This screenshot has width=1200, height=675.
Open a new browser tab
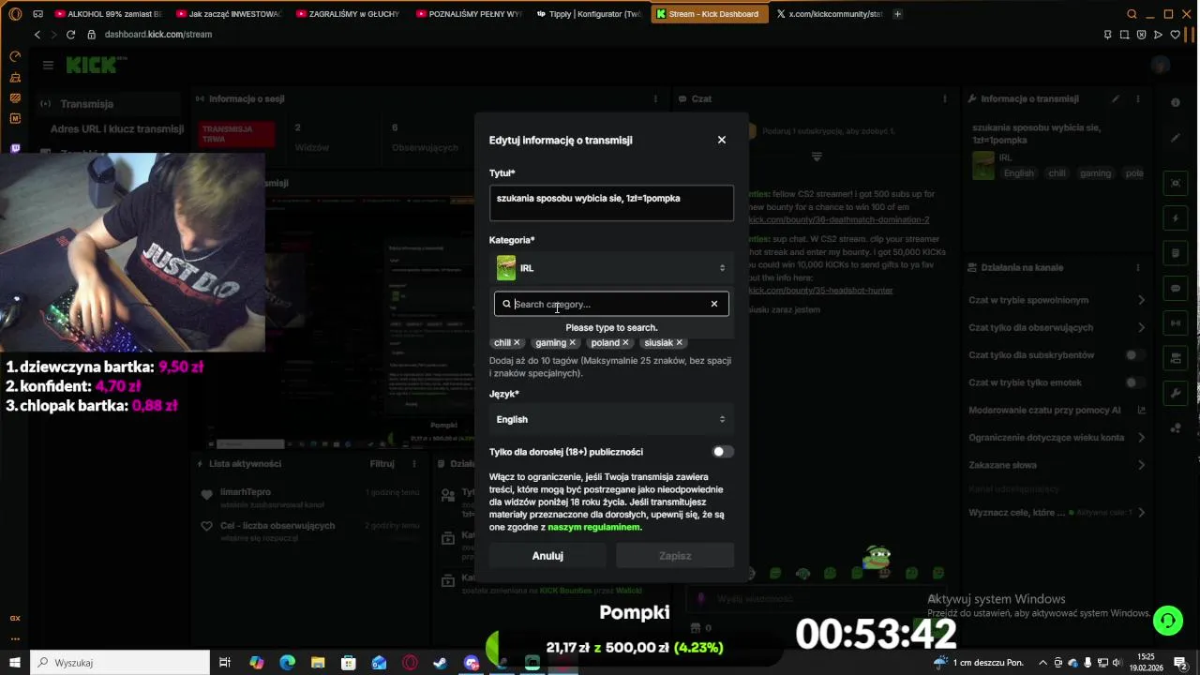pyautogui.click(x=897, y=14)
